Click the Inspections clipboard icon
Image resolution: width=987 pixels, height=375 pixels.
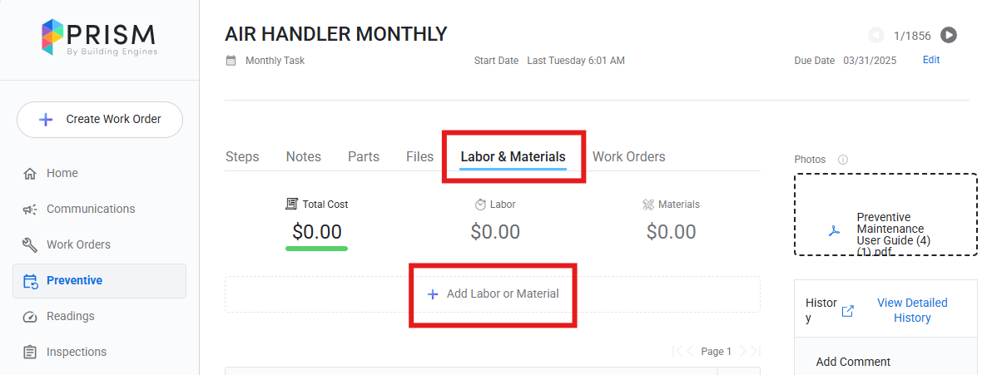pyautogui.click(x=30, y=353)
